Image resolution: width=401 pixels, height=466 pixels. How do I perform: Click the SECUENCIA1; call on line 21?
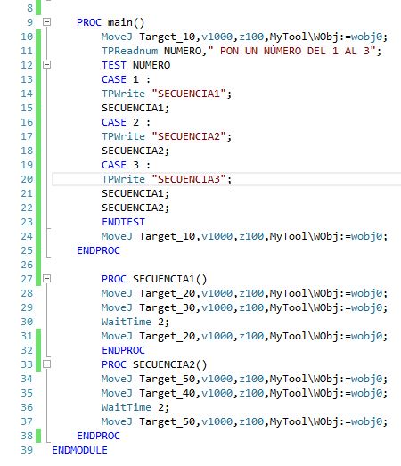135,193
